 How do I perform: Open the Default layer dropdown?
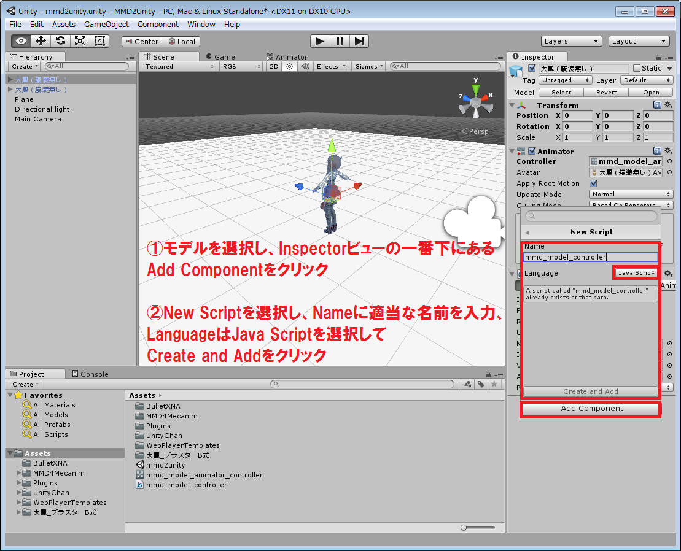[646, 80]
